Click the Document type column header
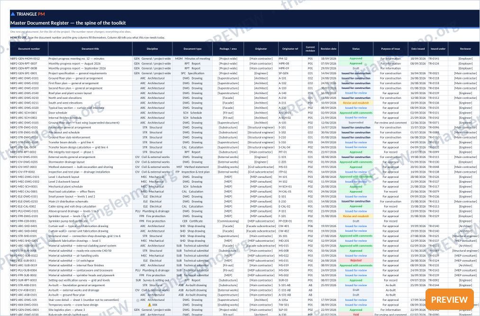Image resolution: width=480 pixels, height=316 pixels. click(192, 49)
